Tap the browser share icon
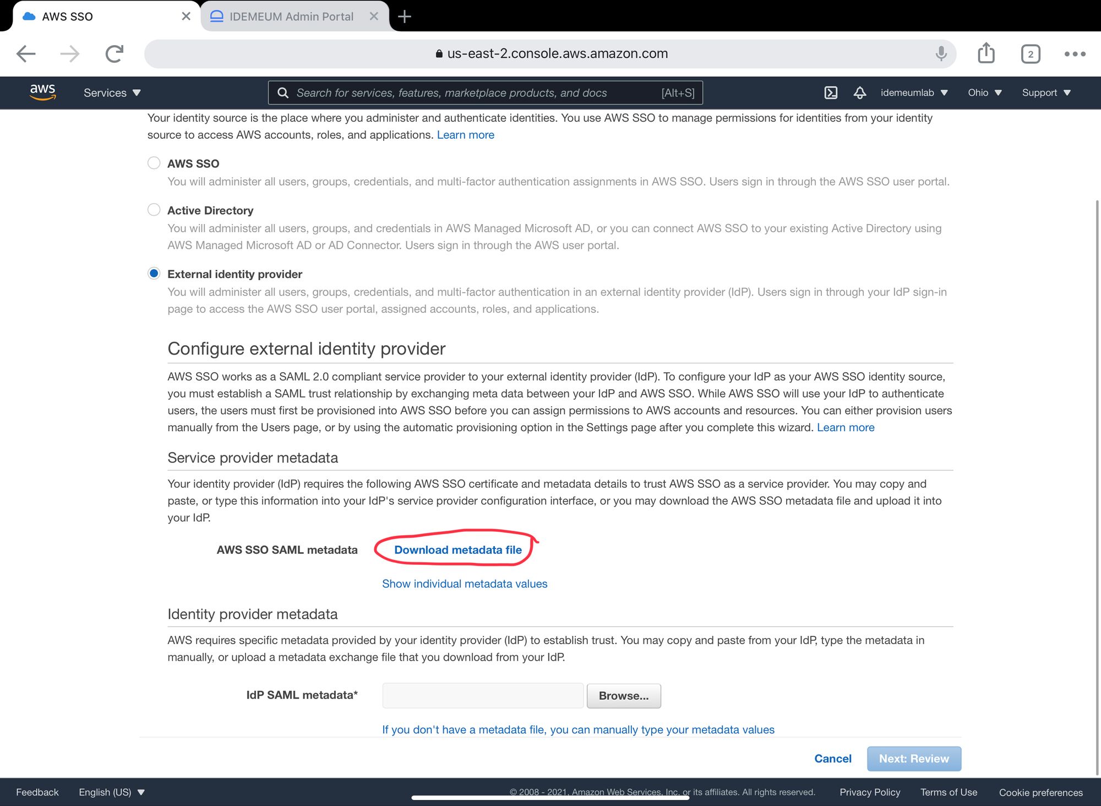The width and height of the screenshot is (1101, 806). click(986, 53)
